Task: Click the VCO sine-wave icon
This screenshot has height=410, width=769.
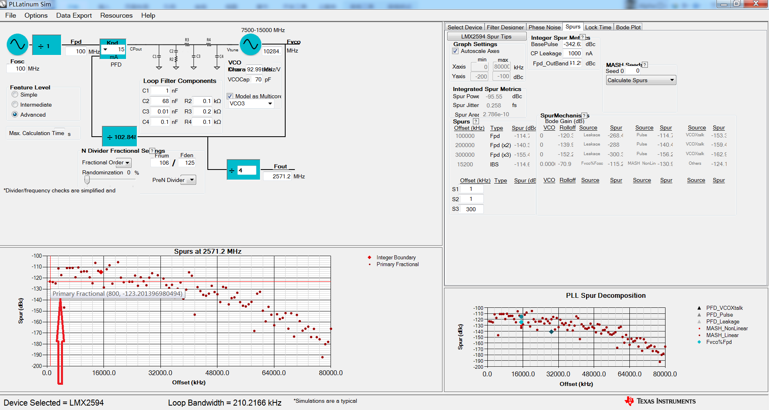Action: point(250,44)
